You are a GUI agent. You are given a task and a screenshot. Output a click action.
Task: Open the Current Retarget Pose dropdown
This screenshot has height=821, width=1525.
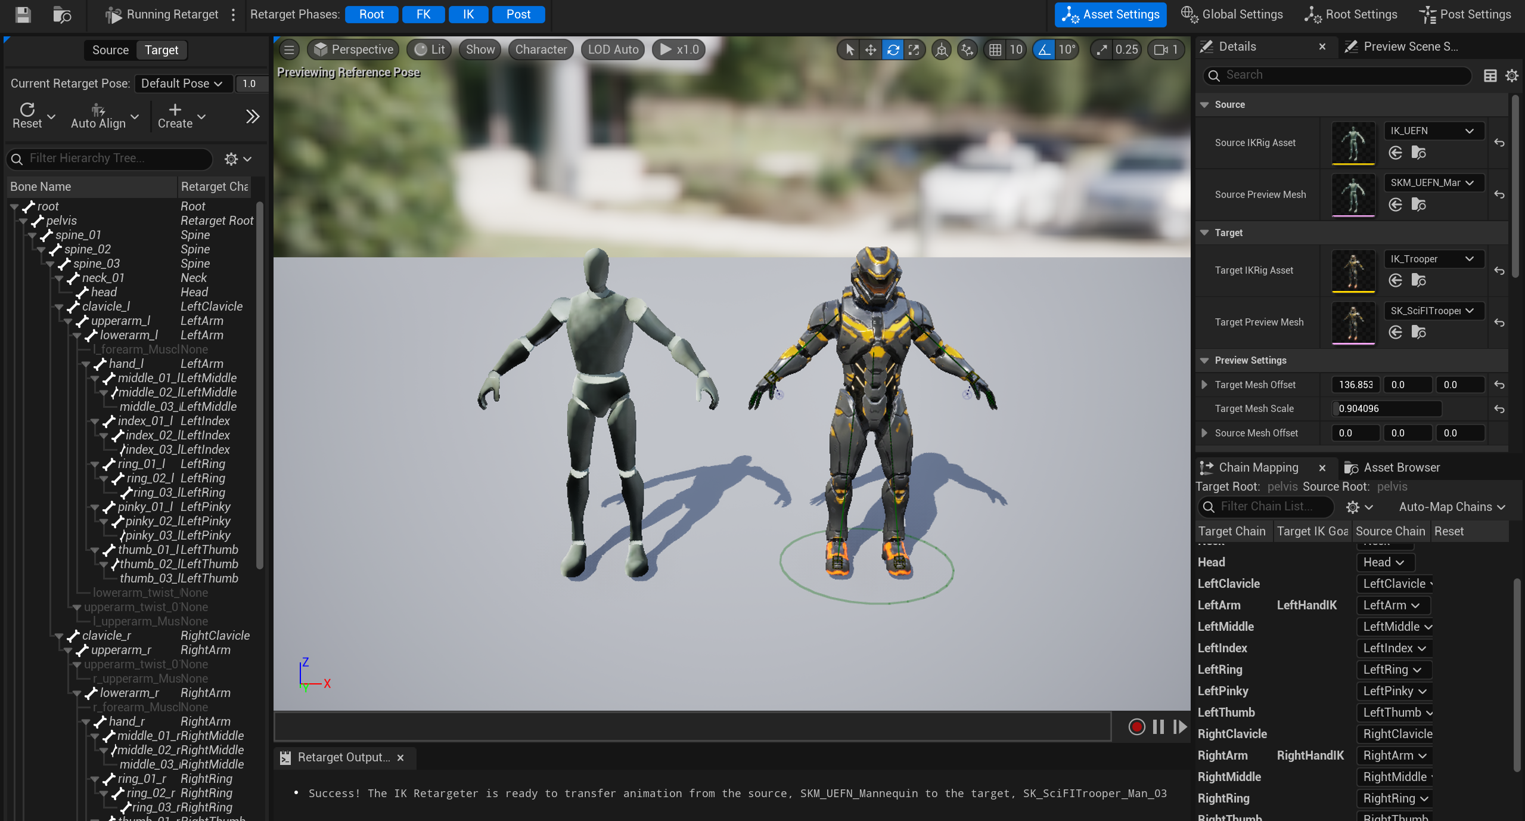182,83
